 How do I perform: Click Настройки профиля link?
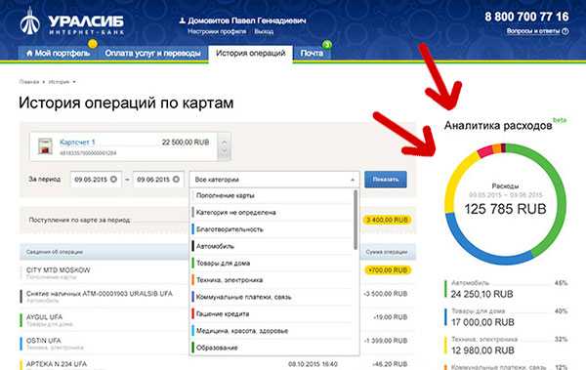(217, 32)
